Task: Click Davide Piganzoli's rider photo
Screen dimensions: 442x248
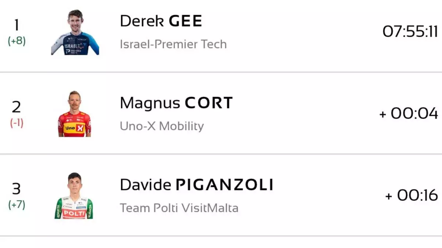Action: 74,196
